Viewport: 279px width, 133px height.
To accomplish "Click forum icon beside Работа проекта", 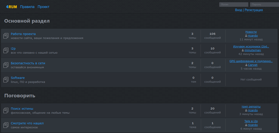I will [x=6, y=36].
